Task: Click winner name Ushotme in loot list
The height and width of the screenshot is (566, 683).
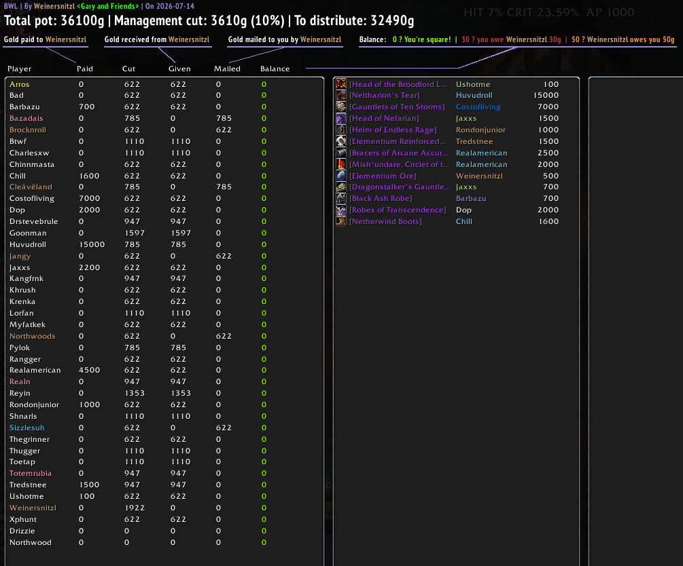Action: point(473,84)
